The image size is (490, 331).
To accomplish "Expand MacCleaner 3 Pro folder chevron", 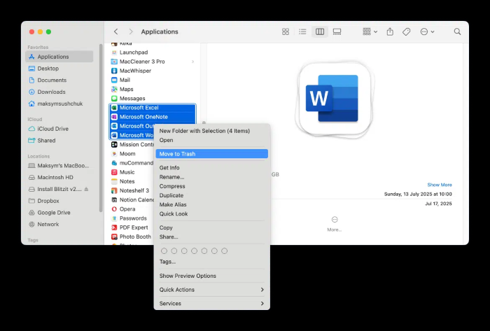I will pyautogui.click(x=192, y=62).
